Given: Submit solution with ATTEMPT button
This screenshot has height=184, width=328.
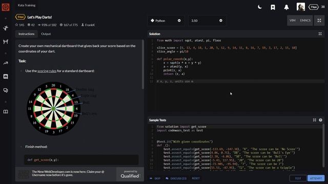Looking at the screenshot, I should (316, 178).
